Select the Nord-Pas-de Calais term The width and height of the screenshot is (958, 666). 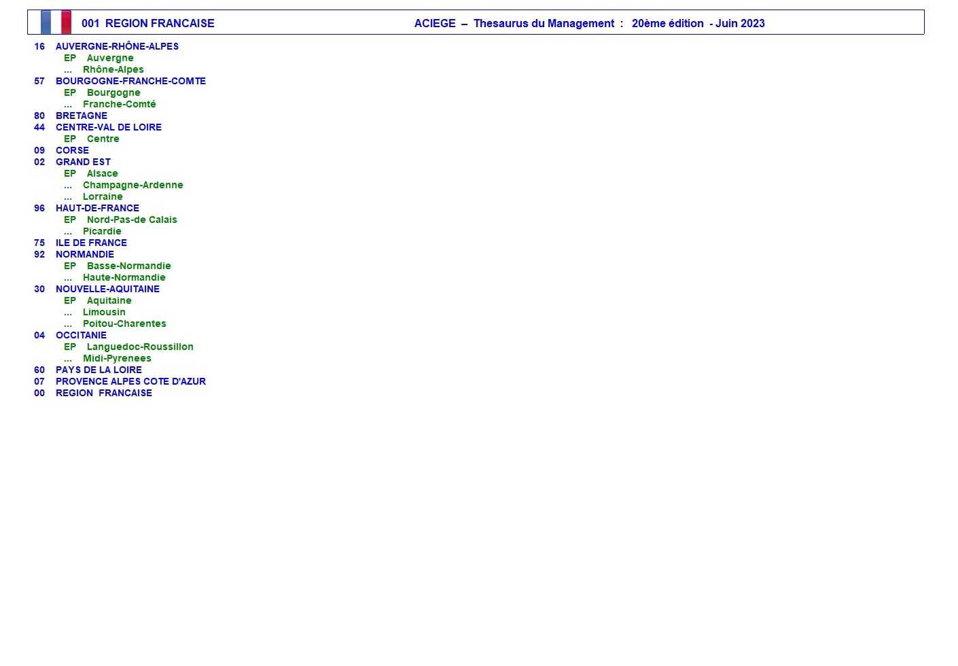click(x=132, y=220)
